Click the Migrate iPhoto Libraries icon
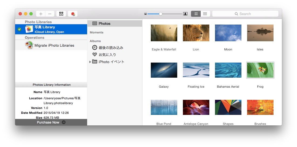 29,45
